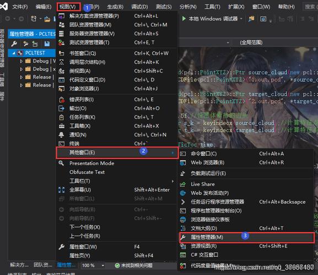
Task: Select Obfuscate Text menu entry
Action: [x=117, y=172]
